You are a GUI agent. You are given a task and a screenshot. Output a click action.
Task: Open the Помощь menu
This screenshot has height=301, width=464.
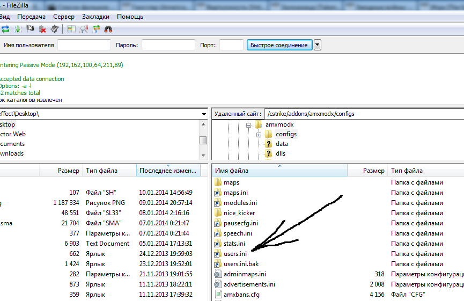(130, 17)
